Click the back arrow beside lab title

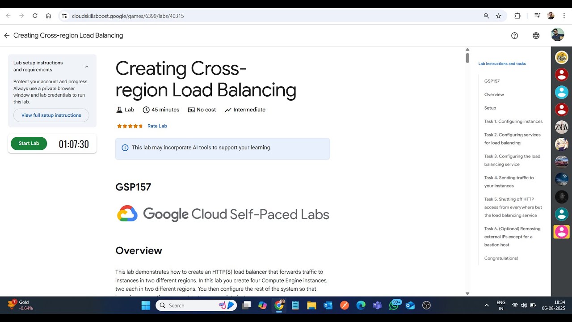(x=7, y=35)
